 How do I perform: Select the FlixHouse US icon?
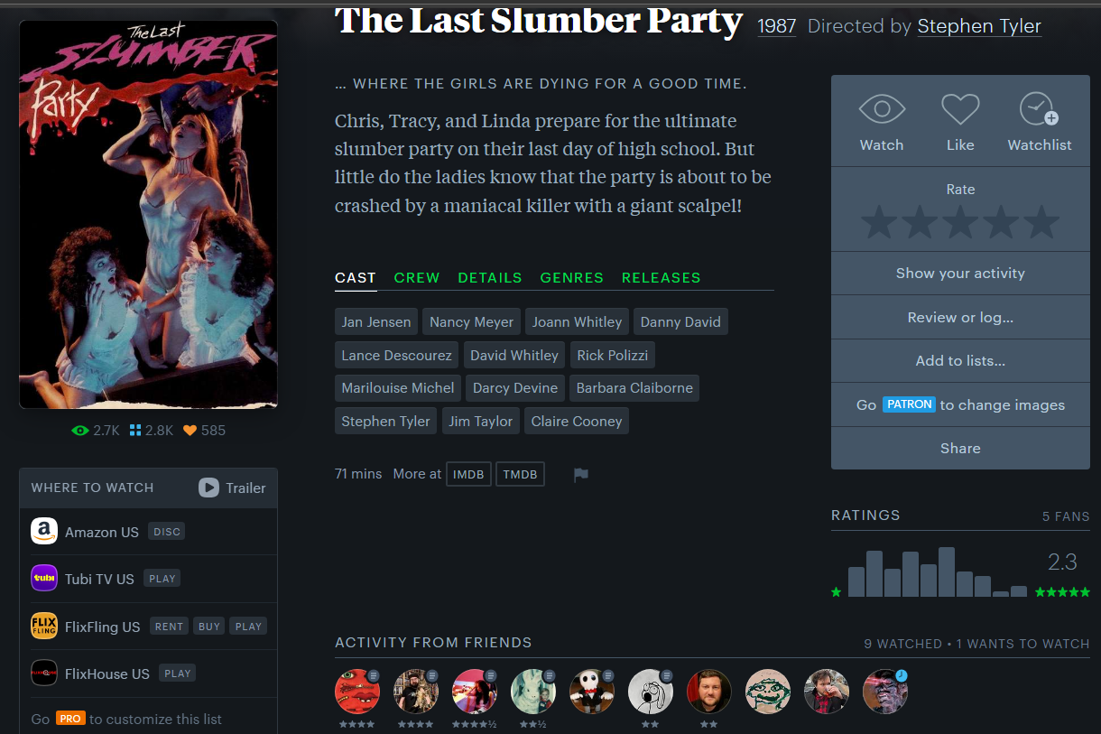[44, 673]
